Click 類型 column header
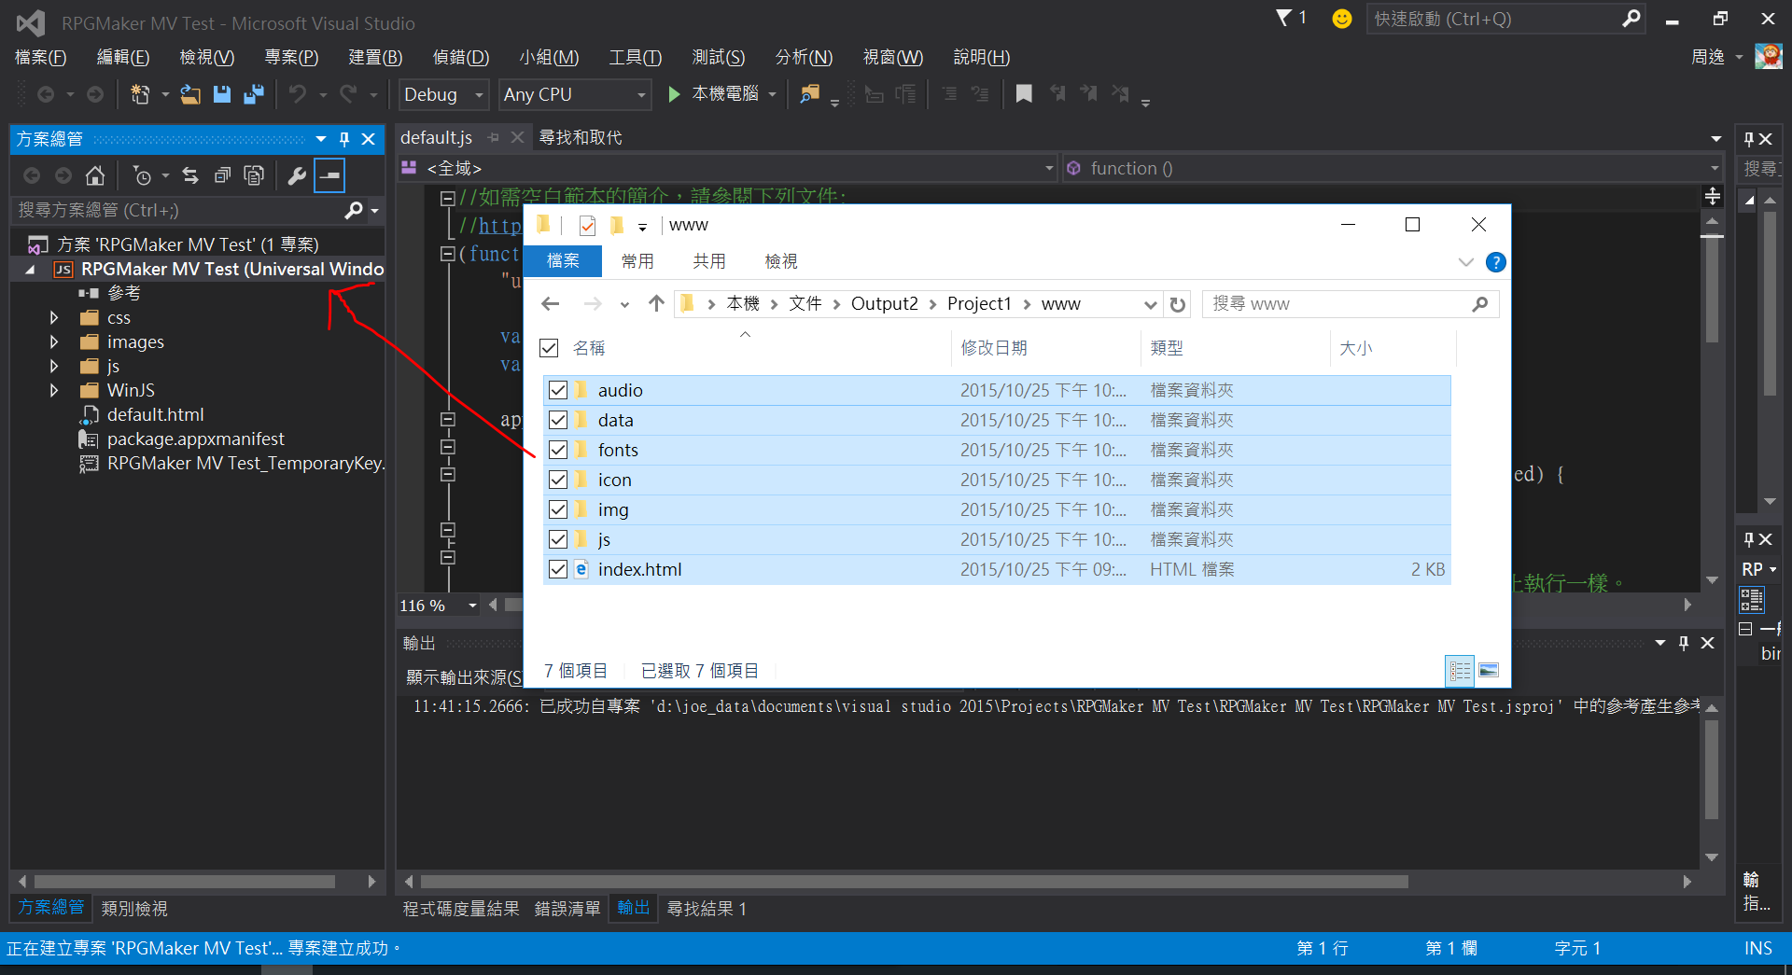 (1167, 348)
